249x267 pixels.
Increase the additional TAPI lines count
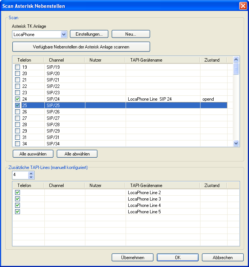[31, 173]
